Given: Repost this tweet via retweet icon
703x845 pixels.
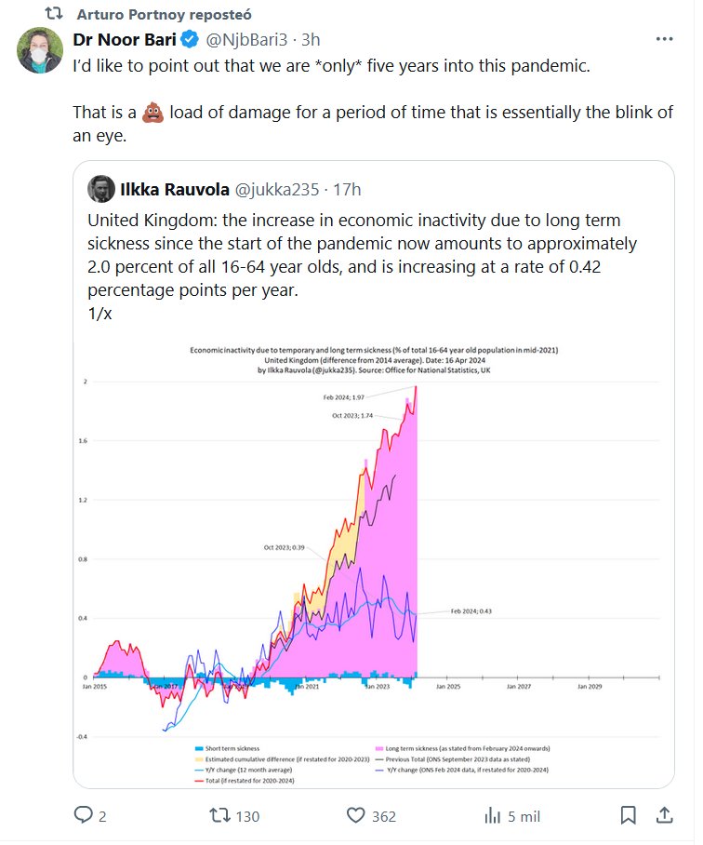Looking at the screenshot, I should tap(220, 816).
